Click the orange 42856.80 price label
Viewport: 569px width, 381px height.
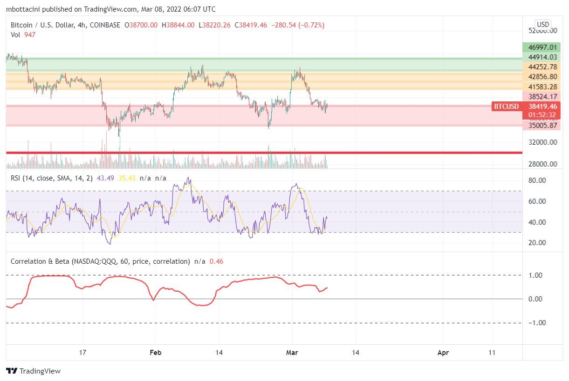[540, 77]
